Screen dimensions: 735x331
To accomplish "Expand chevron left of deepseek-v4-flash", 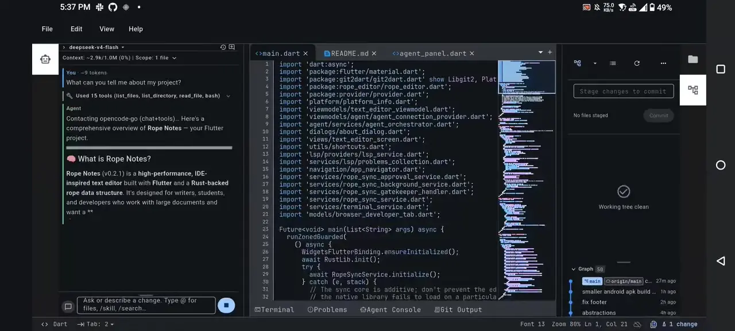I will coord(64,47).
